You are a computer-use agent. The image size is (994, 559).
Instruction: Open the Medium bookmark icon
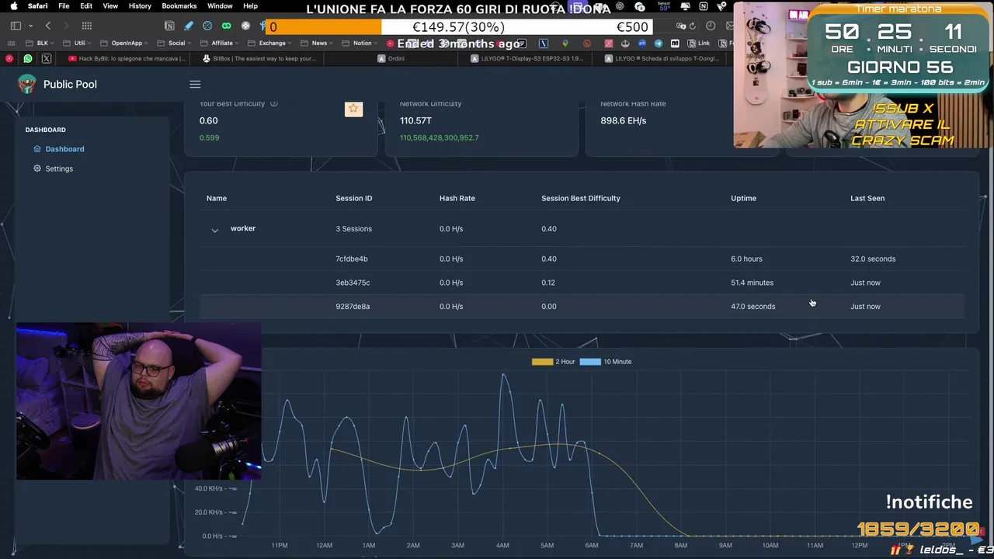click(675, 43)
